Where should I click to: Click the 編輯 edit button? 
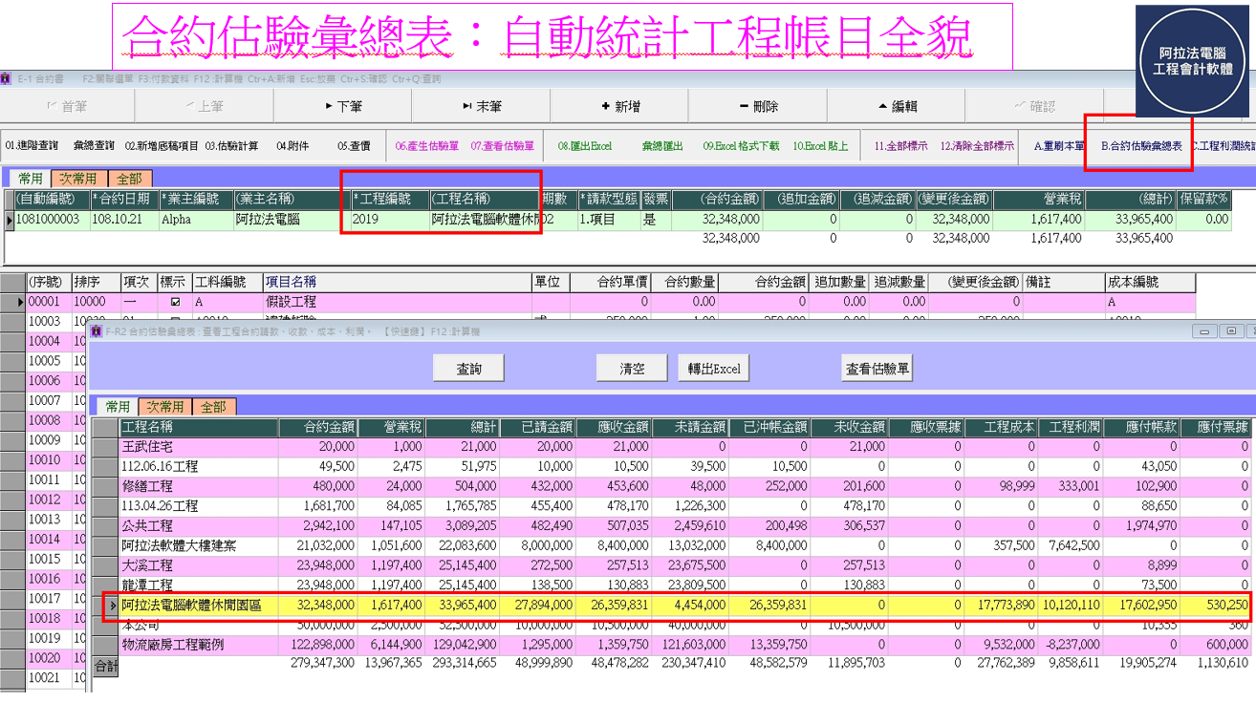[897, 107]
